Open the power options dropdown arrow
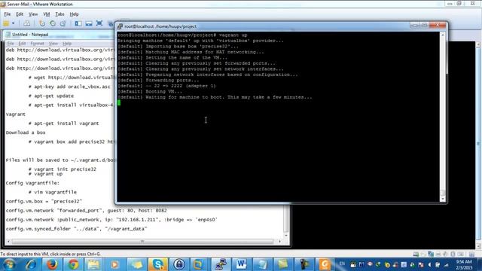482x271 pixels. 14,23
